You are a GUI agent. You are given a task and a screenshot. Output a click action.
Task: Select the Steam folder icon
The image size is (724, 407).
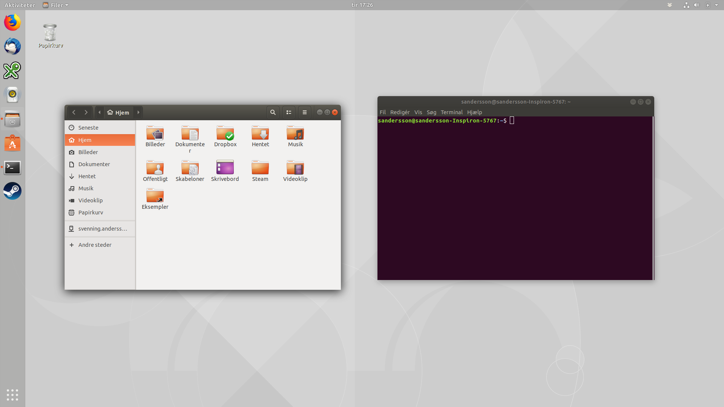[x=260, y=168]
